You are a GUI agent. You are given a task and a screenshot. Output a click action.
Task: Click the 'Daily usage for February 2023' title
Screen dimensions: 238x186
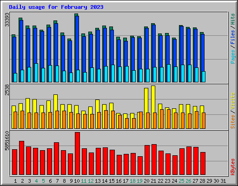[56, 7]
